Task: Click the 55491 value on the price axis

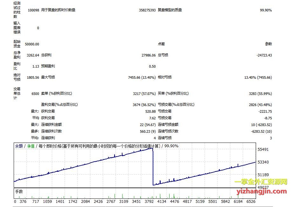Action: click(x=263, y=149)
